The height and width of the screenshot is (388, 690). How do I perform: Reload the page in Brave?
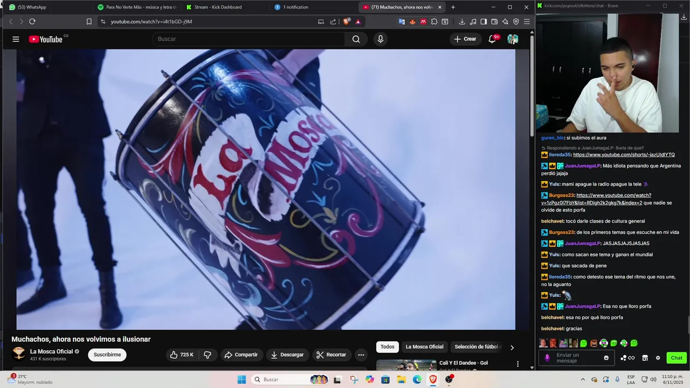(32, 22)
